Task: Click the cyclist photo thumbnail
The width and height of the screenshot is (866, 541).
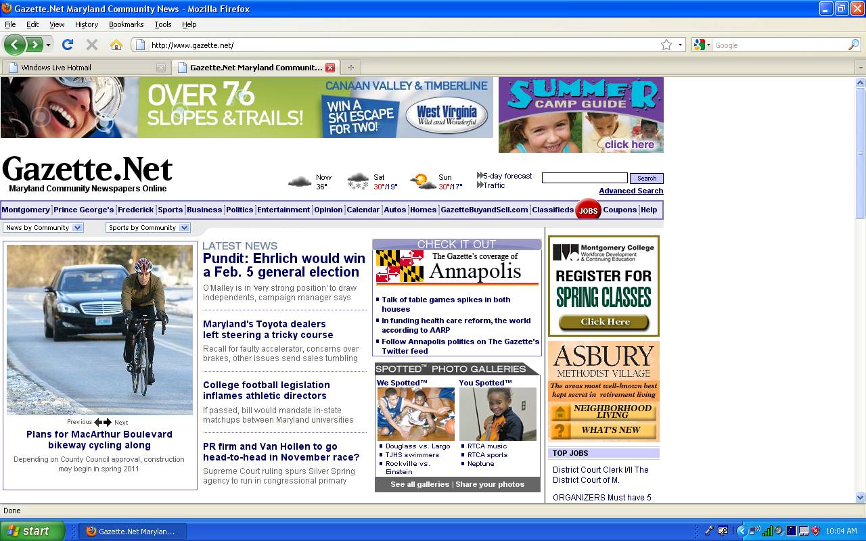Action: pos(99,330)
